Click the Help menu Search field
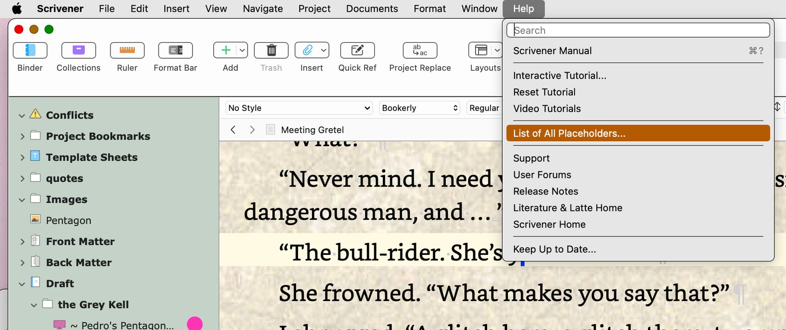Viewport: 786px width, 330px height. (638, 30)
